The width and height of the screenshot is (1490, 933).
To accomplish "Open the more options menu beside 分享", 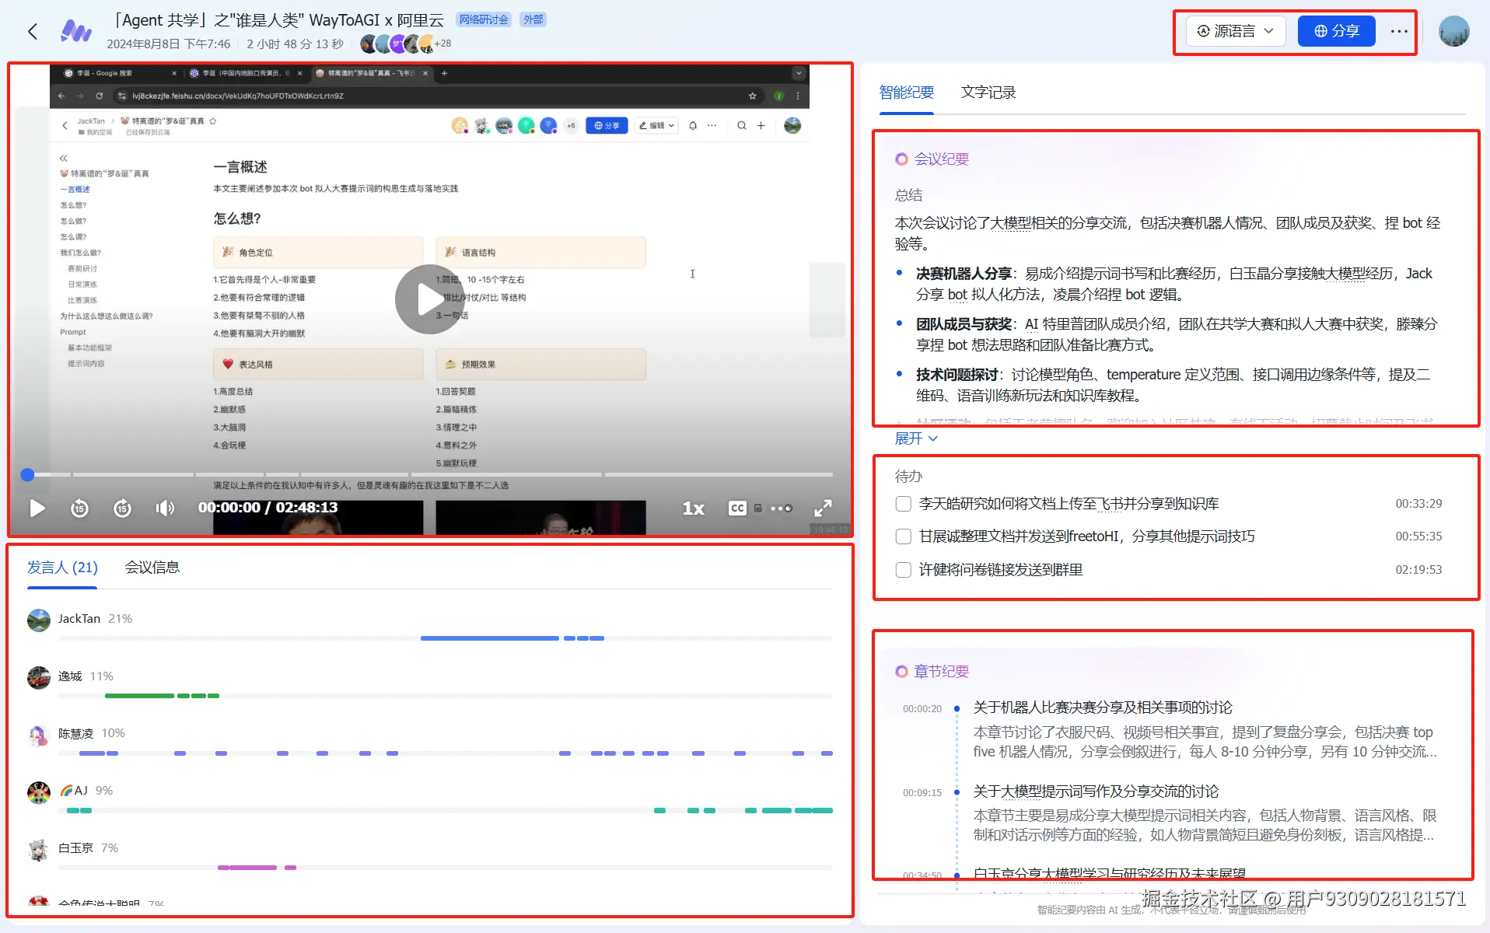I will pos(1399,31).
